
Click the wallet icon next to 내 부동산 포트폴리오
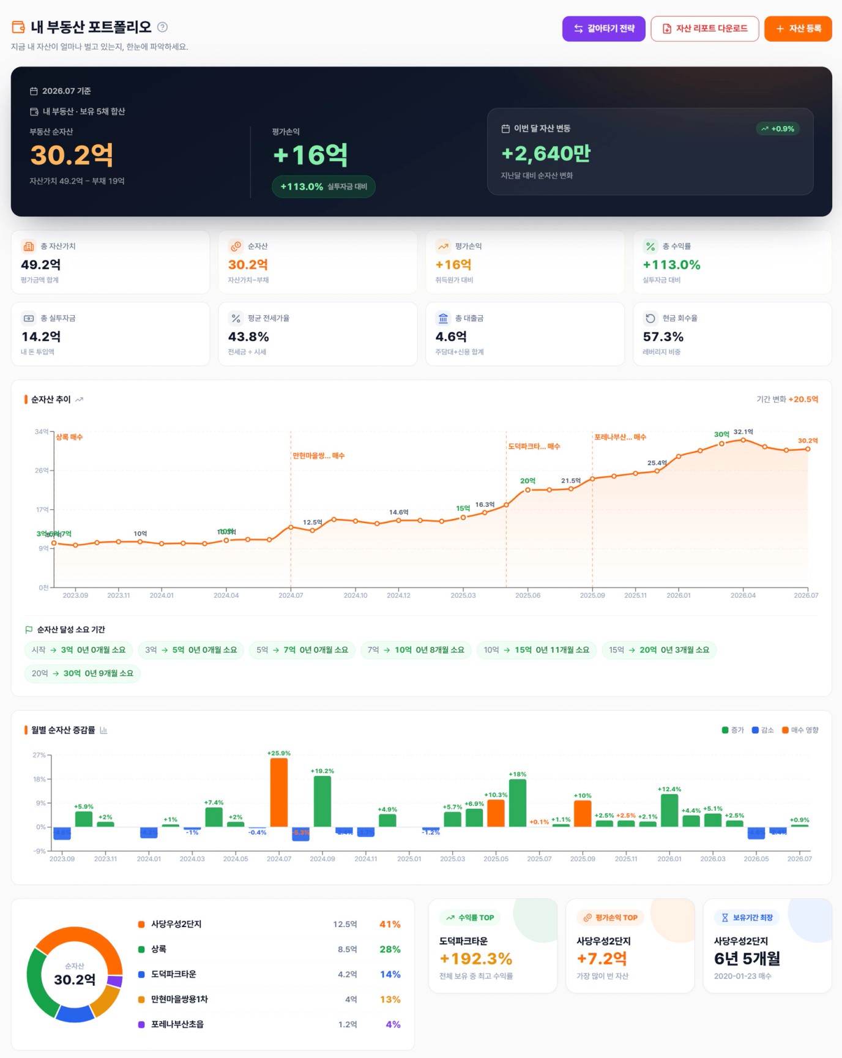click(18, 27)
